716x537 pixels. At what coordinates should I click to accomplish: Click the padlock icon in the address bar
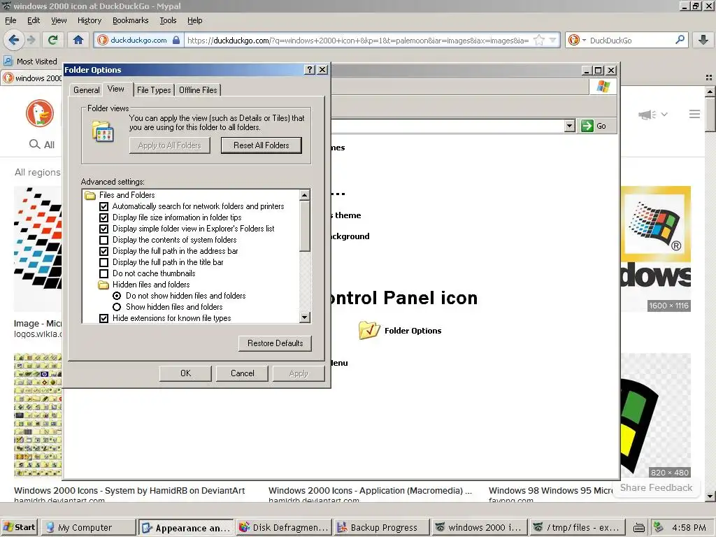(x=176, y=40)
